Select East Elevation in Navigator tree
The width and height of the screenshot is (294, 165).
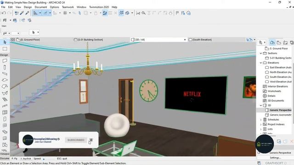pyautogui.click(x=281, y=67)
